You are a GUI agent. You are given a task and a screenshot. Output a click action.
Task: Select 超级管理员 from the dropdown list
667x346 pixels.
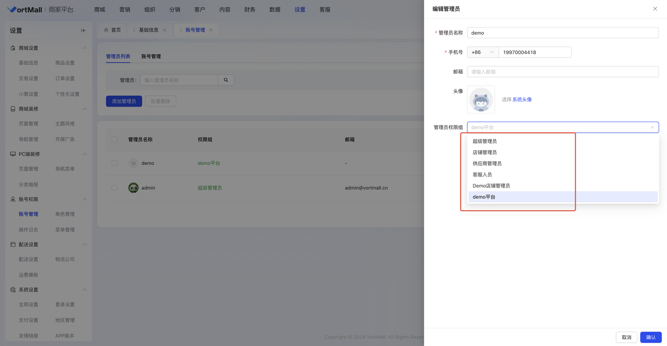click(484, 141)
